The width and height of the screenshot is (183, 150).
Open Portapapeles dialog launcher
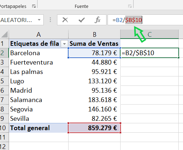click(x=34, y=6)
